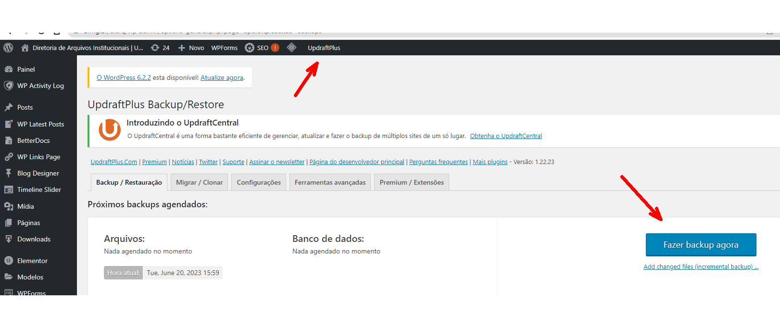The image size is (780, 328).
Task: Click the Atualize agora link
Action: point(222,77)
